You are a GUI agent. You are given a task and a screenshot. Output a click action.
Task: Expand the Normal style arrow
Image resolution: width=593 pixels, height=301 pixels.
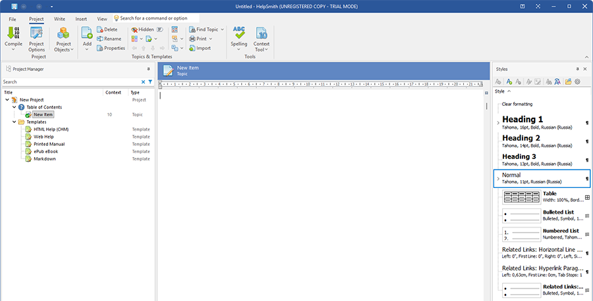pyautogui.click(x=498, y=178)
